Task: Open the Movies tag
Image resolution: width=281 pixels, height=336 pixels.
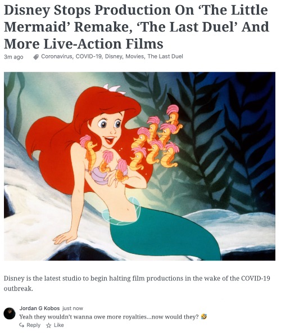Action: pyautogui.click(x=135, y=56)
